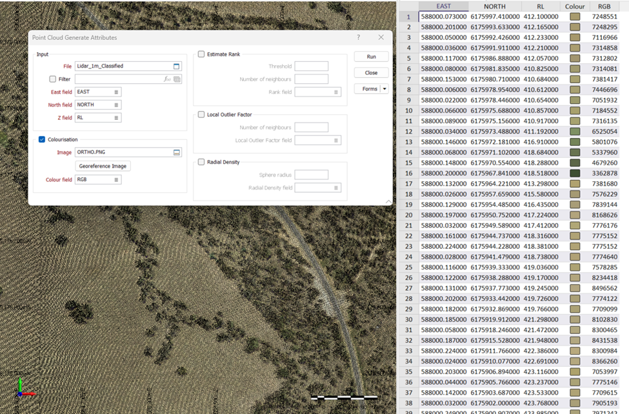Enable the Local Outlier Factor option
Image resolution: width=629 pixels, height=414 pixels.
[x=201, y=115]
